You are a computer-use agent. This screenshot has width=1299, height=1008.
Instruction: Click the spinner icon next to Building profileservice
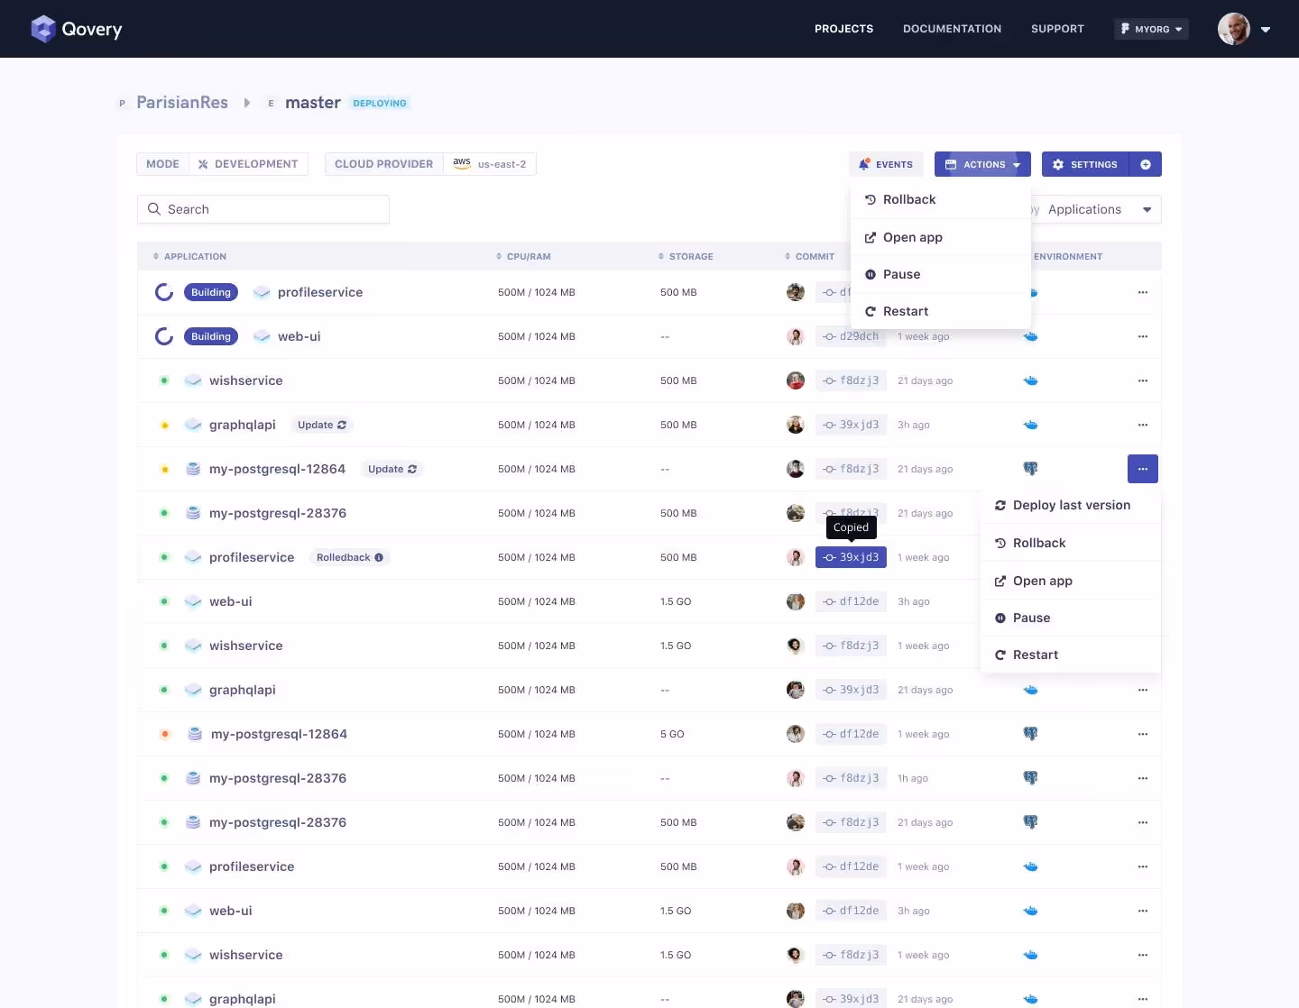[x=164, y=292]
